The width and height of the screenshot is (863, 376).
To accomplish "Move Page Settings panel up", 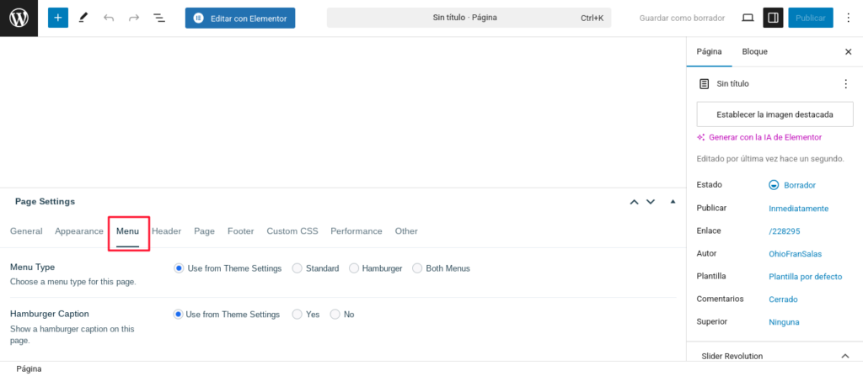I will [x=634, y=202].
